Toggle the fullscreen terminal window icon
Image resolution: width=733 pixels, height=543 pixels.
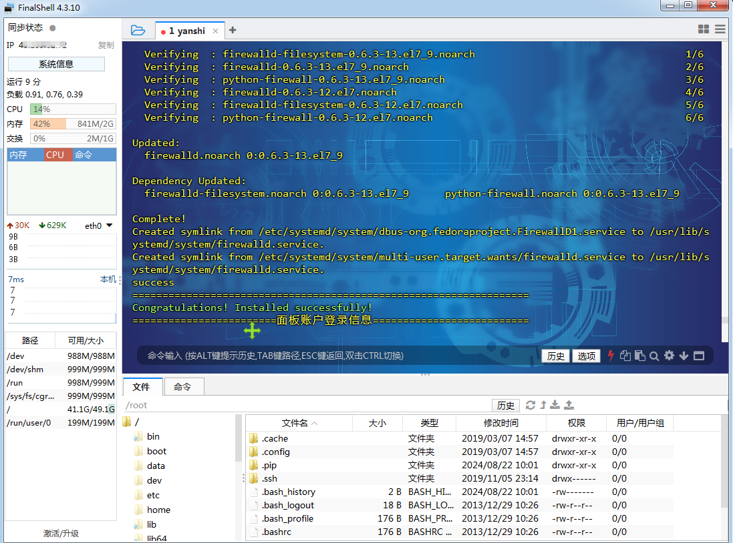(x=699, y=356)
